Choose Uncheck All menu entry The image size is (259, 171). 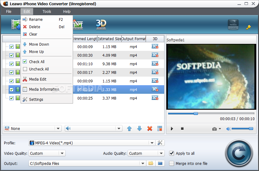[x=47, y=69]
